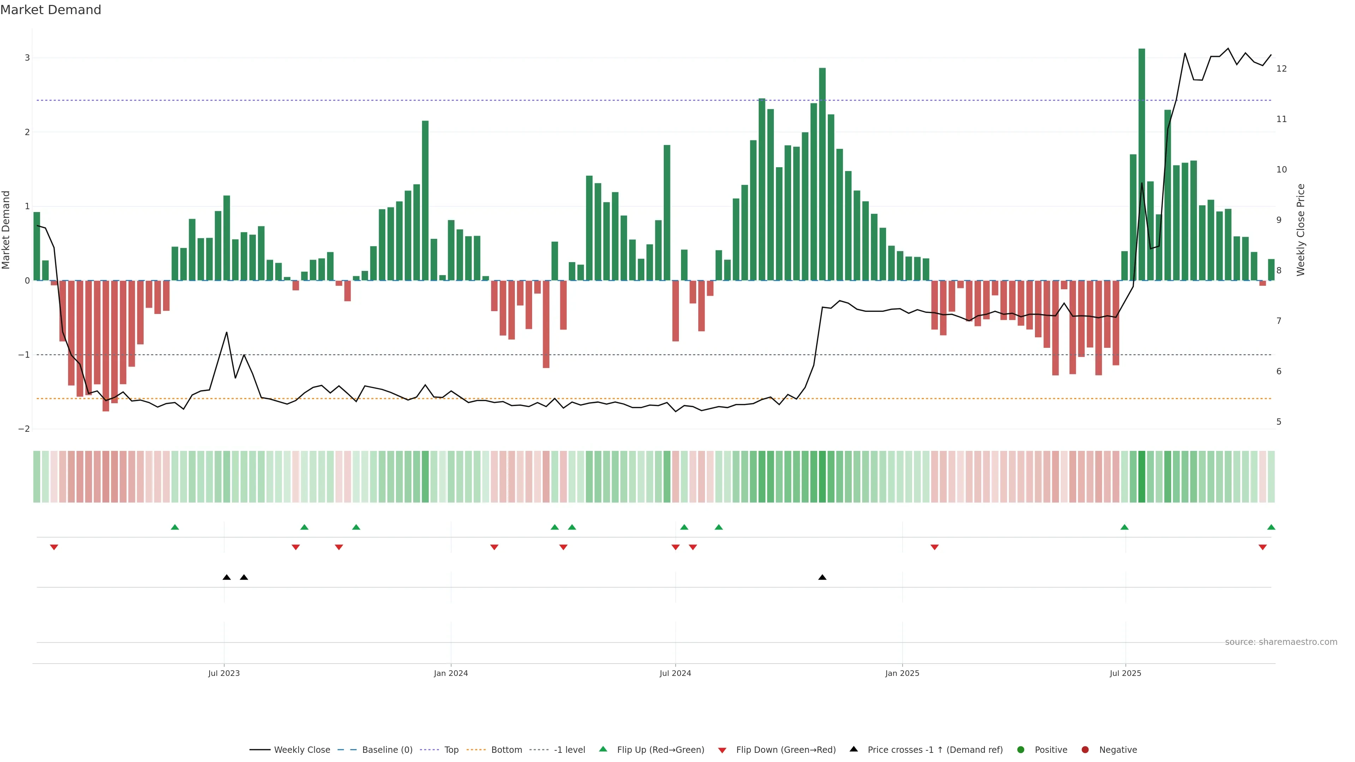Click the Weekly Close line sample in legend
Image resolution: width=1355 pixels, height=762 pixels.
click(x=260, y=749)
